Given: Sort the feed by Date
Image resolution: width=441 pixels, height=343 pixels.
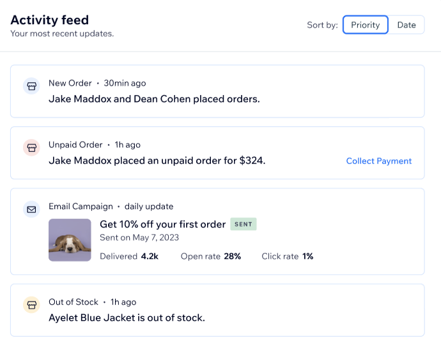Looking at the screenshot, I should click(406, 25).
